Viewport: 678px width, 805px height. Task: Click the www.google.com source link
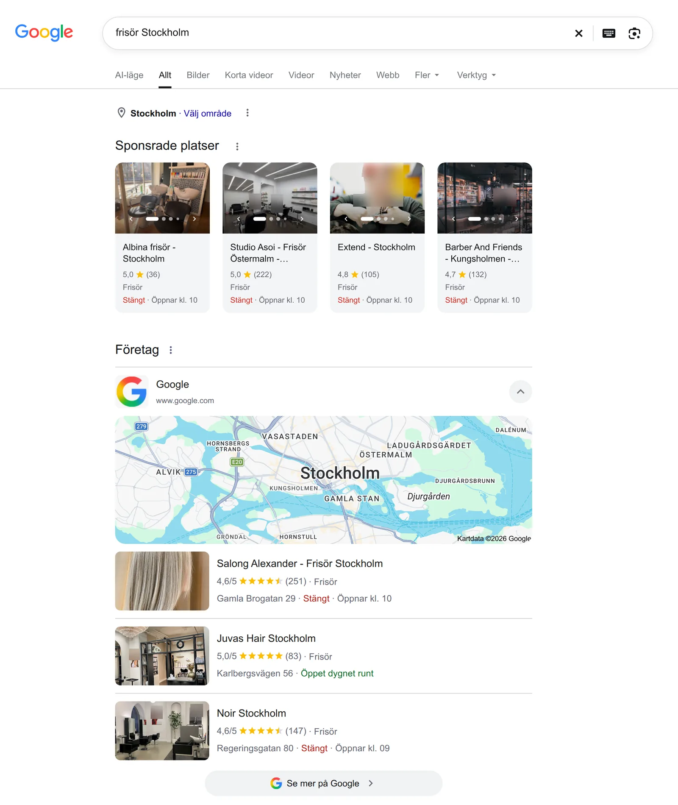coord(185,401)
